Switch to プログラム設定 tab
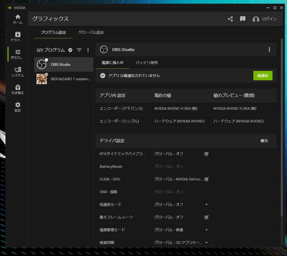The height and width of the screenshot is (256, 287). tap(53, 32)
